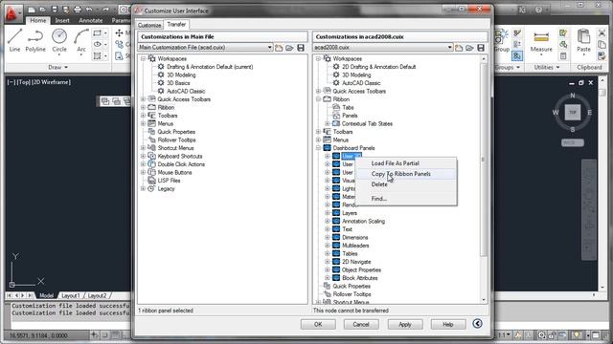Select Dimensions in right tree

pos(355,237)
